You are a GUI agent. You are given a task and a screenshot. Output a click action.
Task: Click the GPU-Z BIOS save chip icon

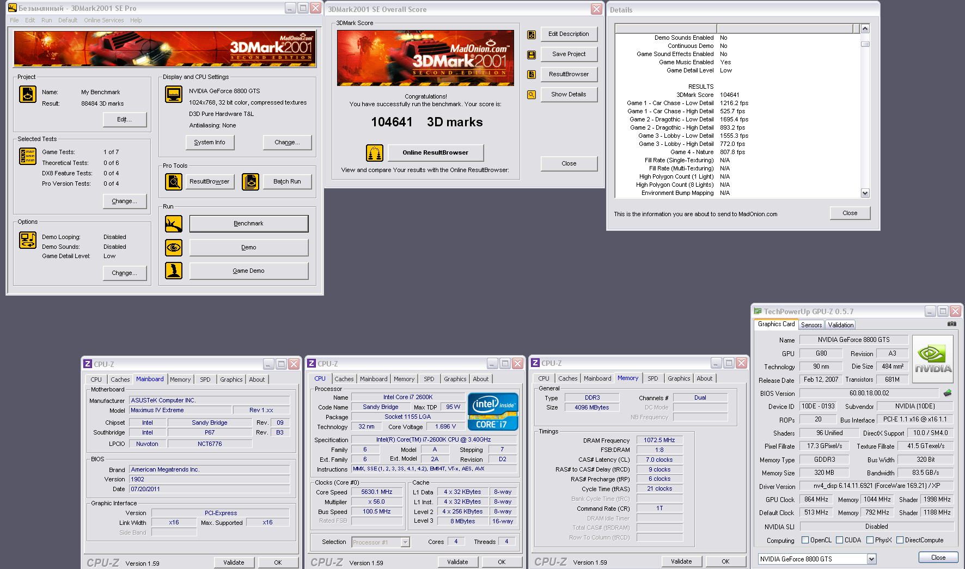tap(948, 393)
